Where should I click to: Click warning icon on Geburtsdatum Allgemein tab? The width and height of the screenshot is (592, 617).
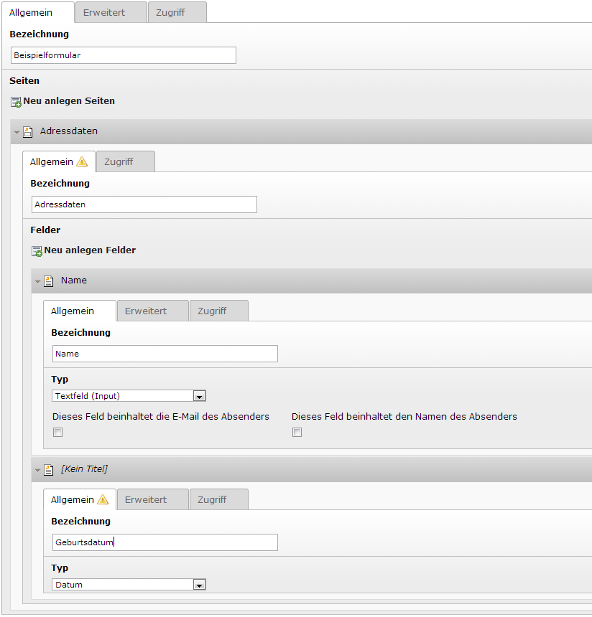point(103,500)
